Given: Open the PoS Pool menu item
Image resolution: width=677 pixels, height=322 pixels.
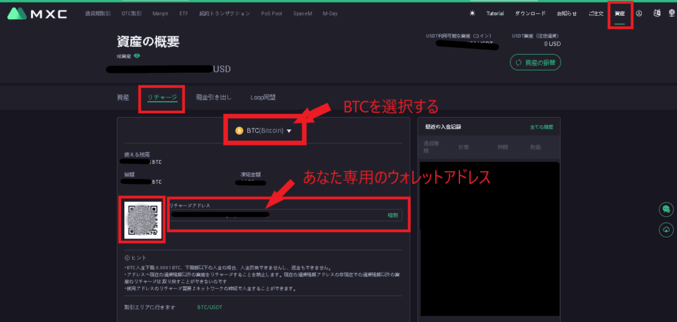Looking at the screenshot, I should pos(272,13).
